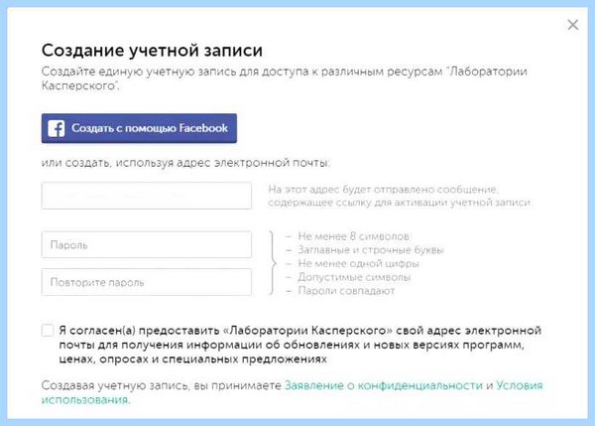This screenshot has width=595, height=426.
Task: Focus the email address input field
Action: (x=147, y=196)
